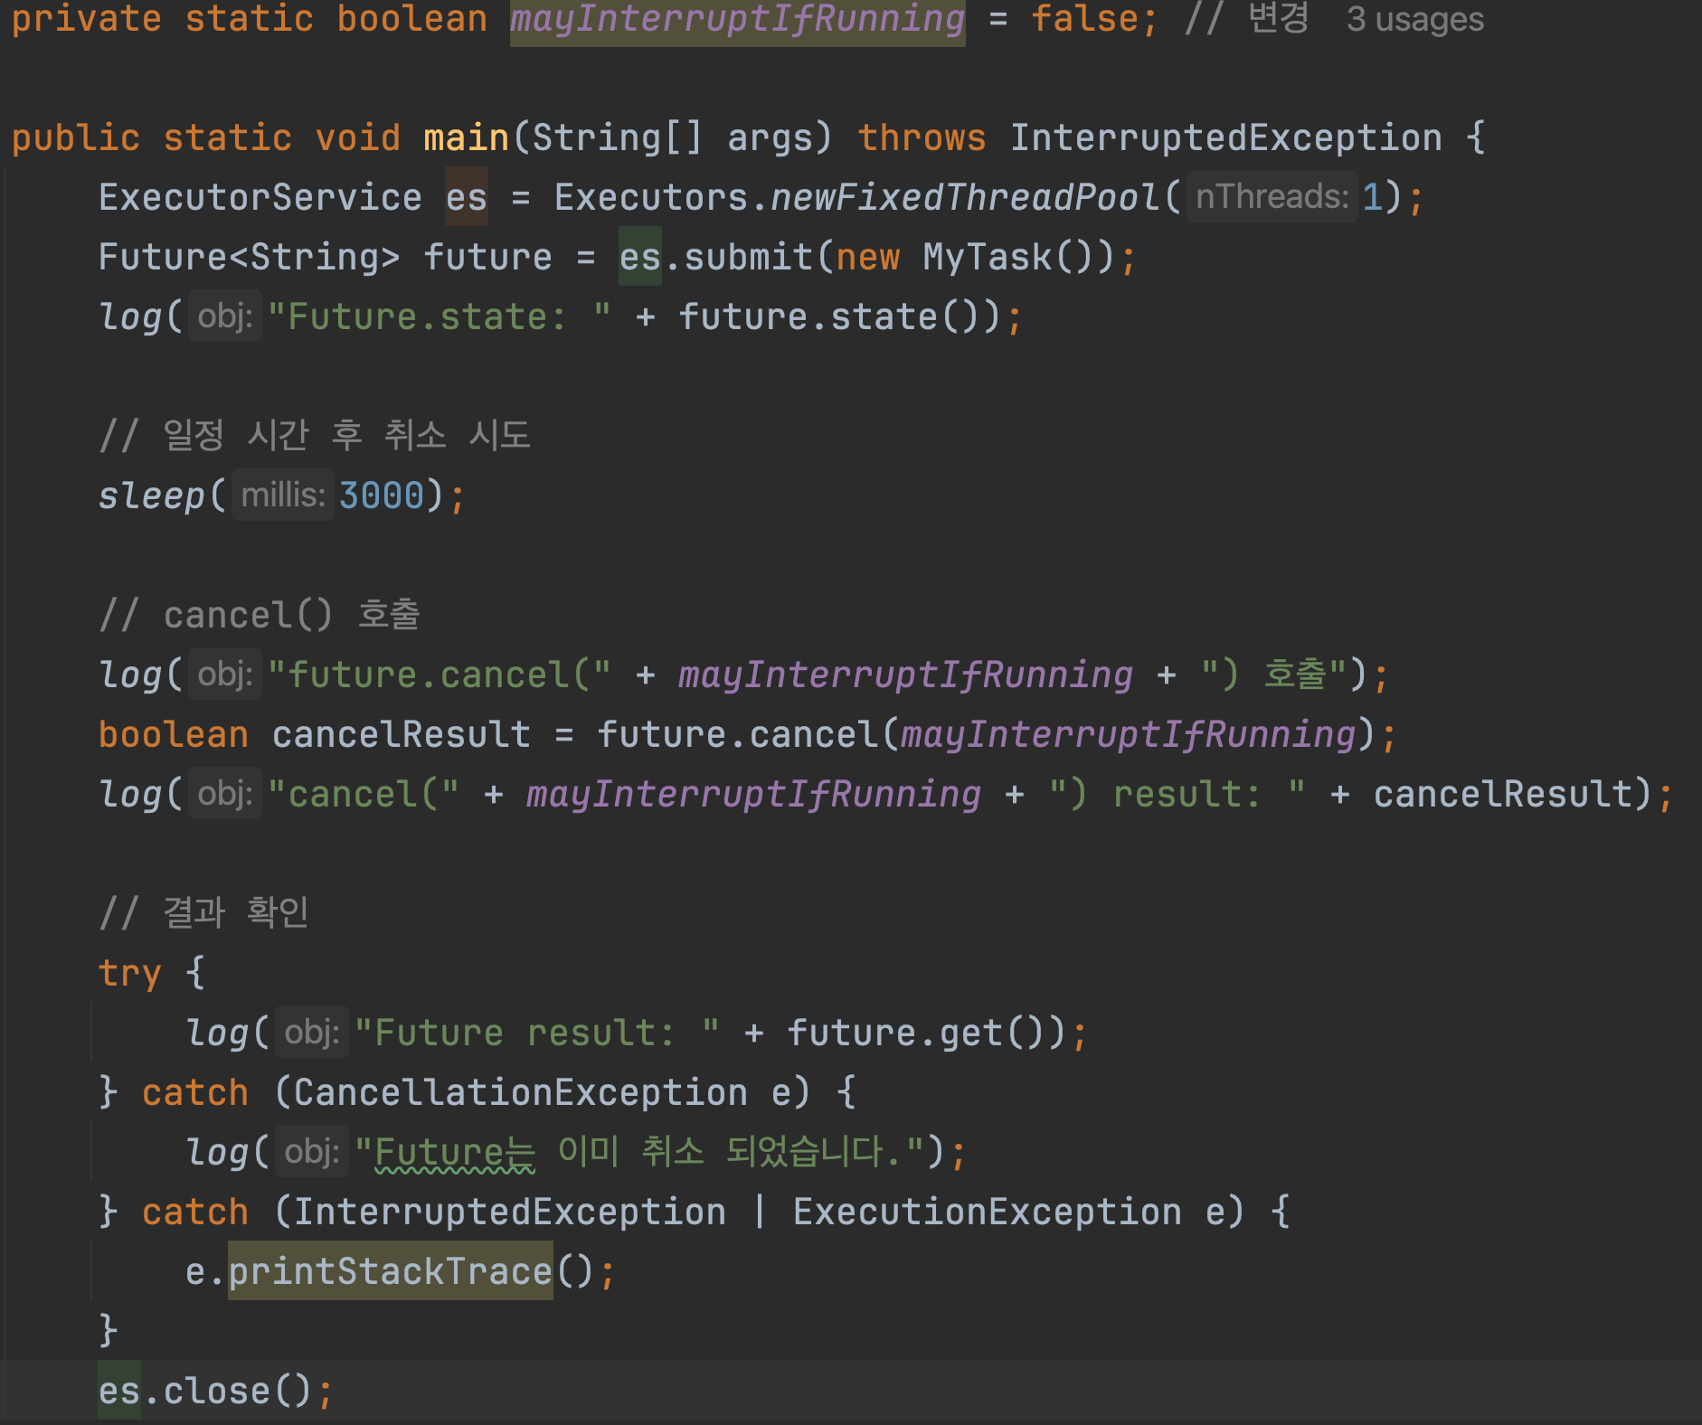
Task: Click 'InterruptedException' in throws clause
Action: [x=1226, y=138]
